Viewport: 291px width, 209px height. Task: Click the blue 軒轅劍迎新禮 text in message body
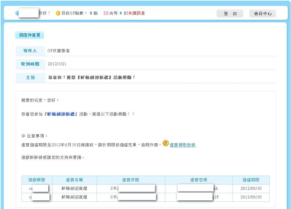click(62, 114)
